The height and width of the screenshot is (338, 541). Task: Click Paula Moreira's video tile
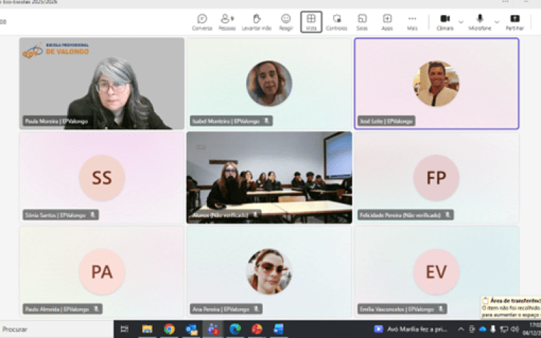[x=102, y=83]
